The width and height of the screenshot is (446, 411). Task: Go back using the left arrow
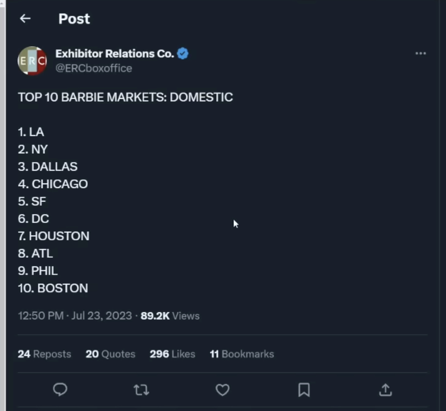25,18
